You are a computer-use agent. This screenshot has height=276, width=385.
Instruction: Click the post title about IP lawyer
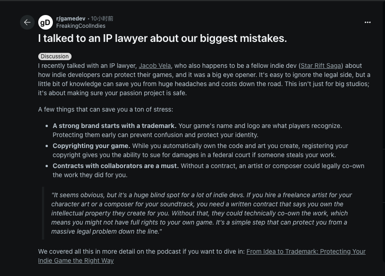(x=163, y=38)
